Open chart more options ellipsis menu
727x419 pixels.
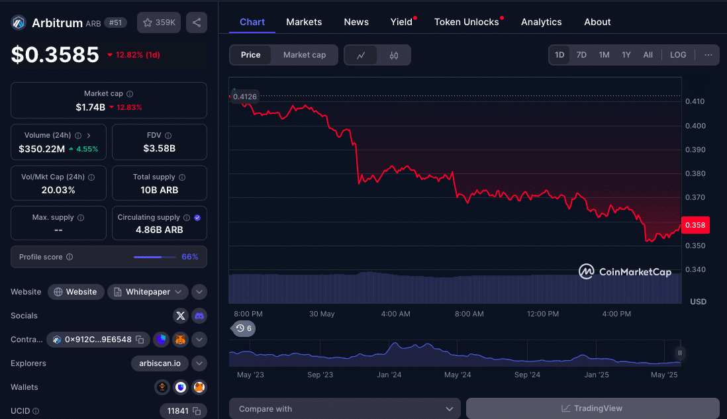pyautogui.click(x=708, y=55)
